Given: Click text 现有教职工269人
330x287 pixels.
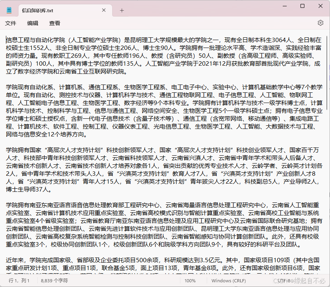Looking at the screenshot, I should (64, 56).
